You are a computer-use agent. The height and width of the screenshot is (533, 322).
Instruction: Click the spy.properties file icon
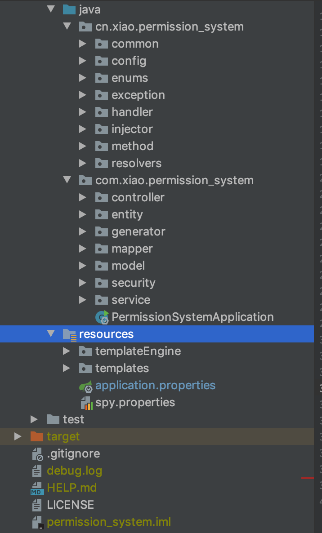(86, 403)
